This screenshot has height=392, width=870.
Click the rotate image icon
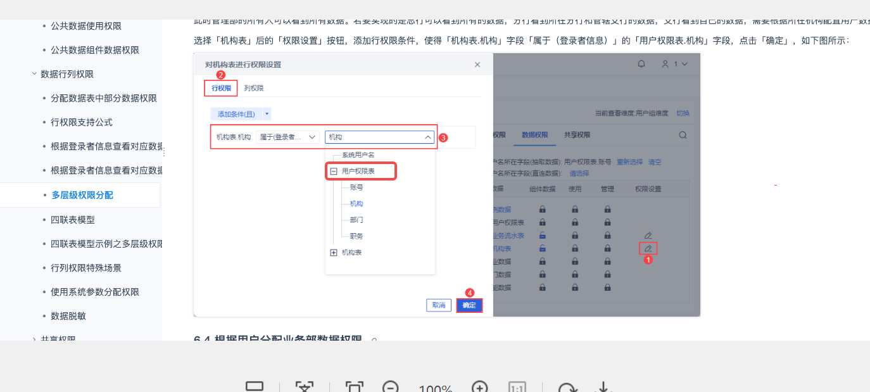point(567,388)
